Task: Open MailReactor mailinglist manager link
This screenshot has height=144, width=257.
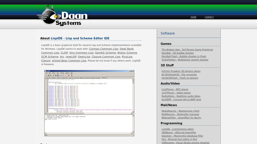Action: 180,114
